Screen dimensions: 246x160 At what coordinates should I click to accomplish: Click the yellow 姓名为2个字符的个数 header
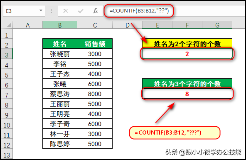(x=187, y=43)
